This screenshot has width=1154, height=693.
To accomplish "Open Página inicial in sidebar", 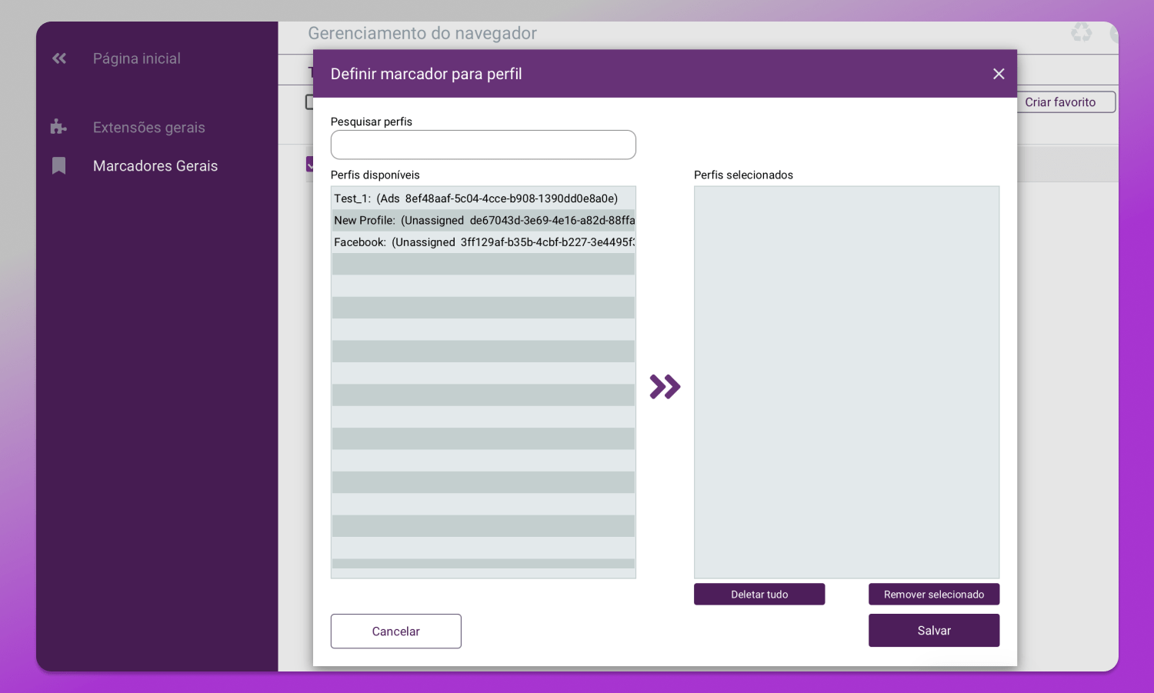I will click(x=137, y=58).
